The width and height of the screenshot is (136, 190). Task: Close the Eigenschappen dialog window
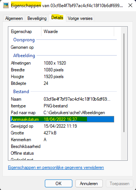[x=130, y=5]
